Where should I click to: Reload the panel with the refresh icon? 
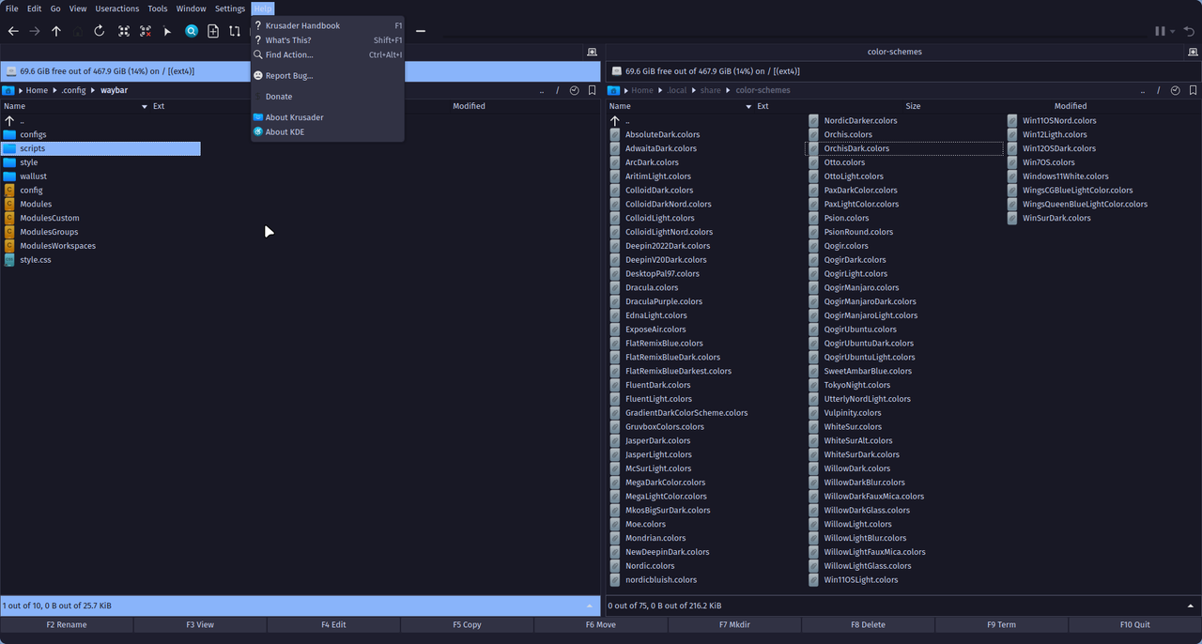pyautogui.click(x=100, y=31)
